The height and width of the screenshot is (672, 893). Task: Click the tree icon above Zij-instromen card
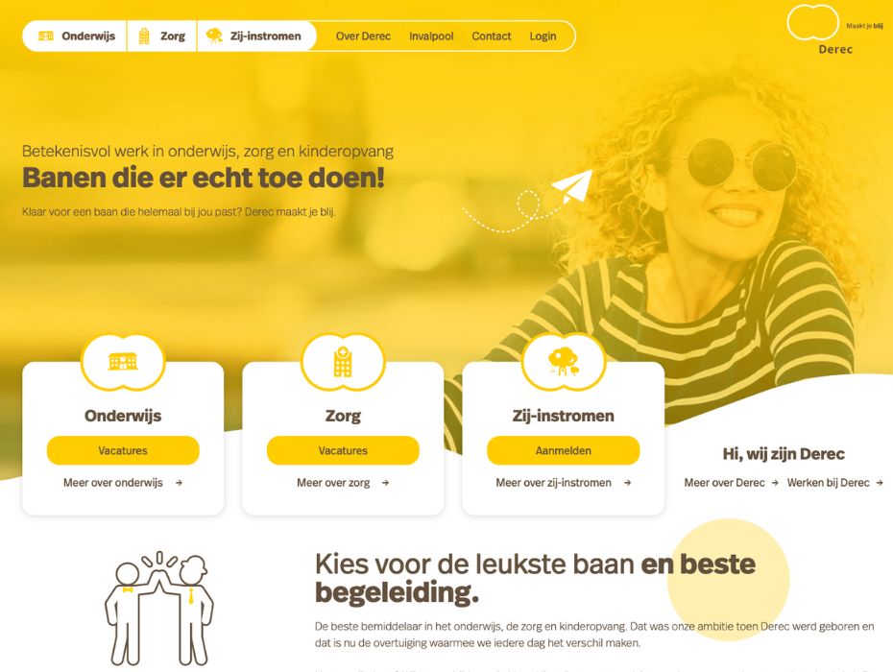pyautogui.click(x=564, y=361)
